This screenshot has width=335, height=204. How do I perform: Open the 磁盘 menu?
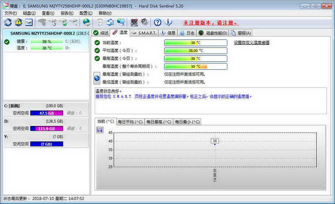(x=29, y=13)
